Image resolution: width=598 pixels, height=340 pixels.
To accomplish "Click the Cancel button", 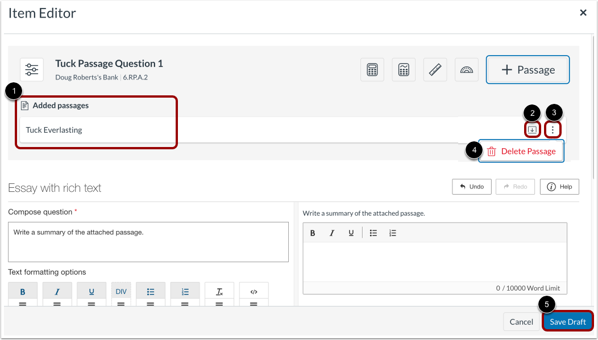I will 521,322.
